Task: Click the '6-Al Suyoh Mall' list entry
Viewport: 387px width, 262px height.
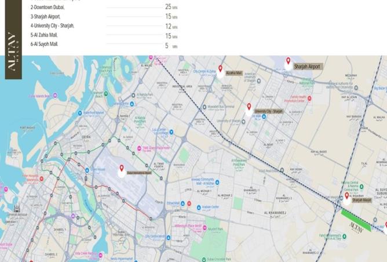Action: click(44, 44)
